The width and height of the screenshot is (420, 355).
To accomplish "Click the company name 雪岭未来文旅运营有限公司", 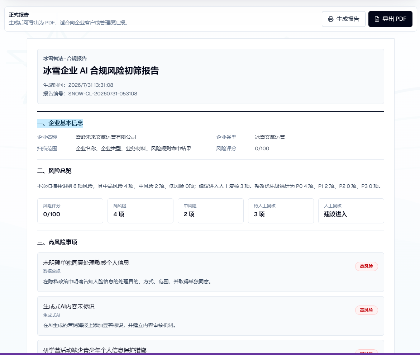I will click(x=106, y=137).
